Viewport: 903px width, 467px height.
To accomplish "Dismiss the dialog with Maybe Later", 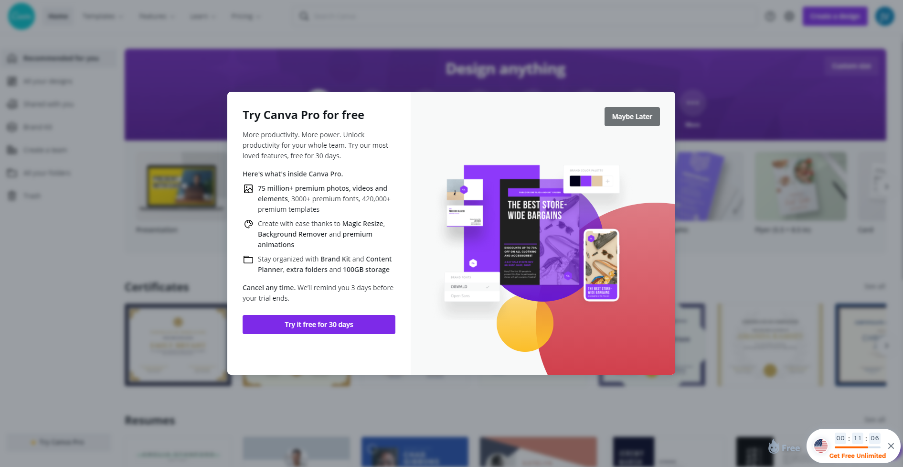I will pos(632,117).
